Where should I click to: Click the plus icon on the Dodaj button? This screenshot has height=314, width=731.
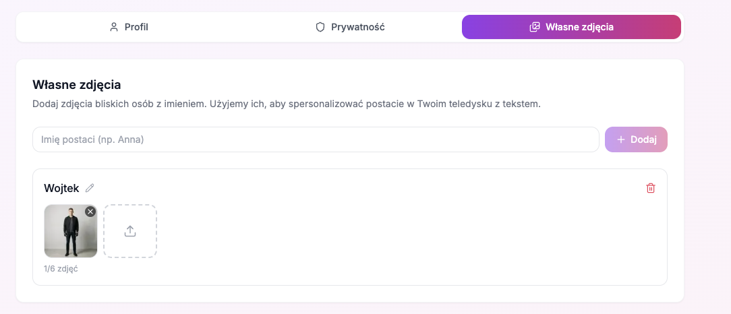pos(620,139)
